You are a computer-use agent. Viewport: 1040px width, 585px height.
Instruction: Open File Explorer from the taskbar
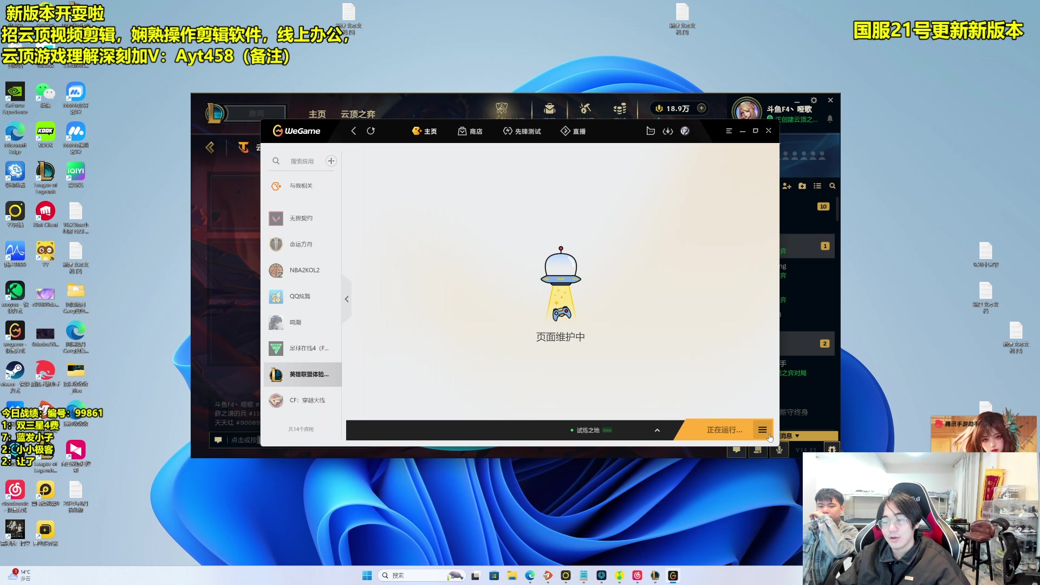tap(512, 575)
